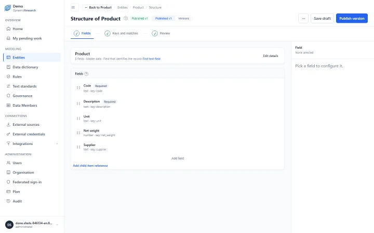The image size is (374, 233).
Task: Open the more options ellipsis menu
Action: point(303,18)
